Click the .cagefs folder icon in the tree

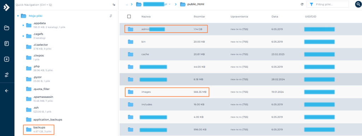click(29, 36)
